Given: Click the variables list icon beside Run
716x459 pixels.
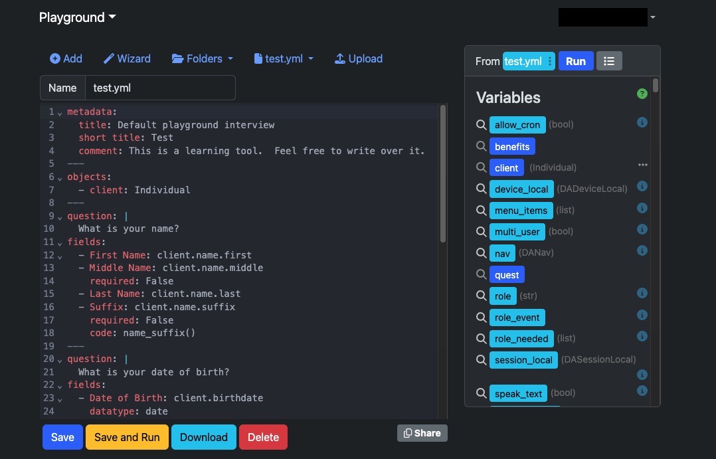Looking at the screenshot, I should (x=609, y=60).
